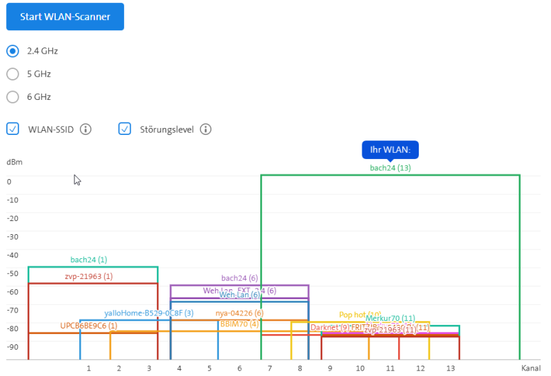Image resolution: width=551 pixels, height=376 pixels.
Task: Select the bach24 (13) network label
Action: [x=390, y=167]
